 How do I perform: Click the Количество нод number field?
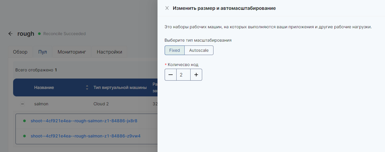[x=183, y=75]
